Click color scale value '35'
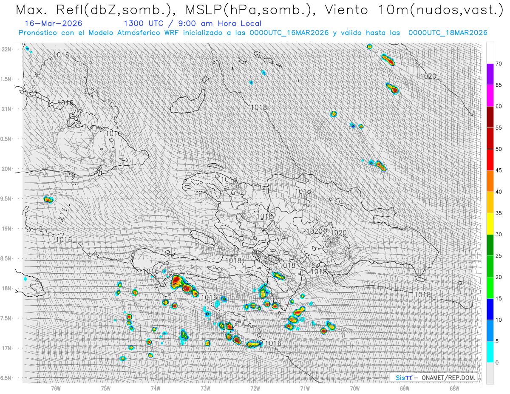Screen dimensions: 510x394 (x=499, y=213)
